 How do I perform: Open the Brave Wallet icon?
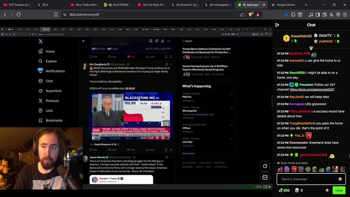click(x=325, y=15)
